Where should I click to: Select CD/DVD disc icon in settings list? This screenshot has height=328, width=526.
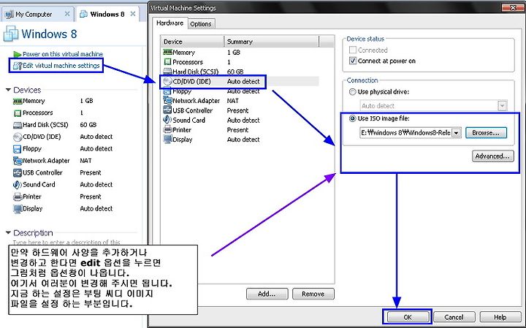tap(167, 81)
